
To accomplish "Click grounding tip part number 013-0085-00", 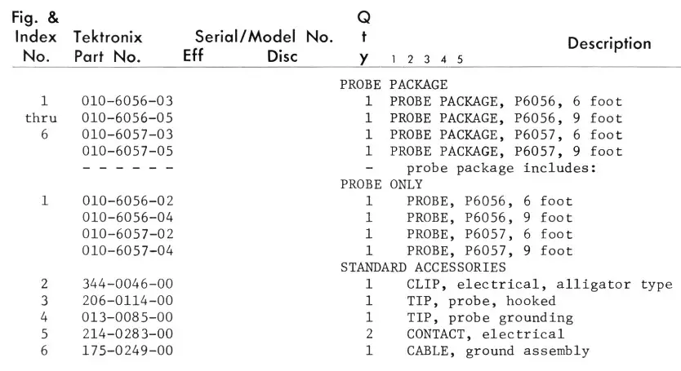I will click(x=128, y=317).
